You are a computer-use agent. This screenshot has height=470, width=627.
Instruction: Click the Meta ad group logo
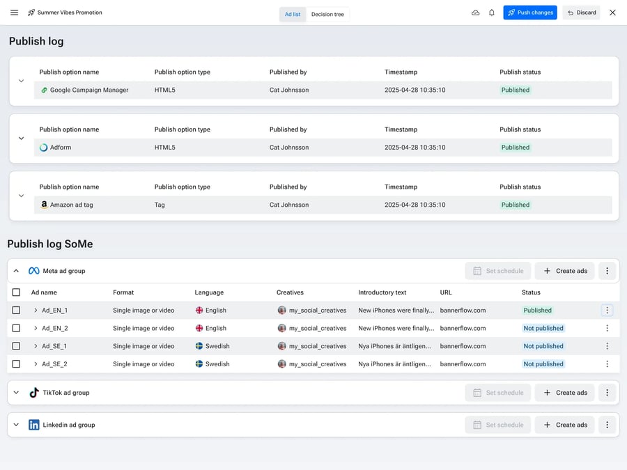coord(33,270)
